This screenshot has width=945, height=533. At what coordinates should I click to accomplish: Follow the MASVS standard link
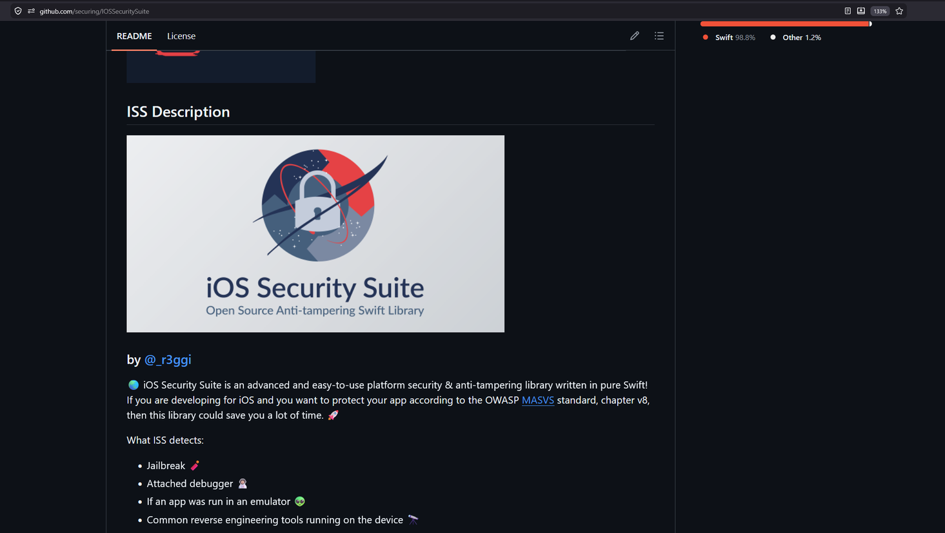pyautogui.click(x=538, y=400)
